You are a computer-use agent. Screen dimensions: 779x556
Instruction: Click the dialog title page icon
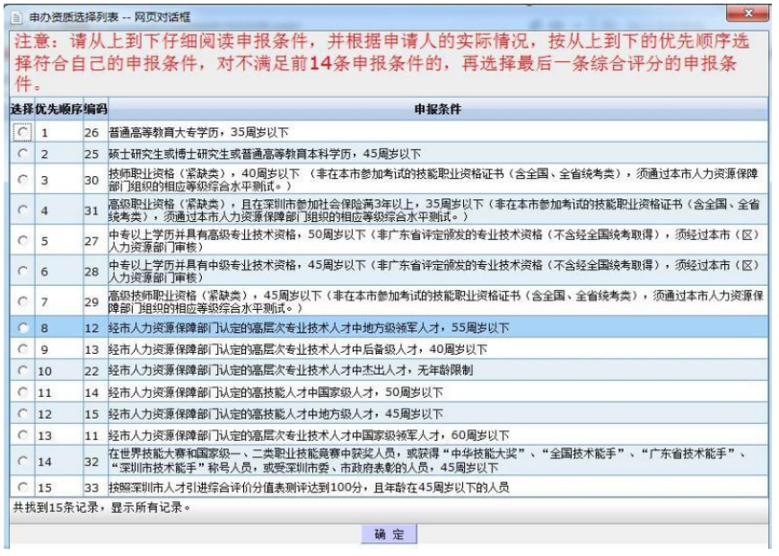pos(17,17)
